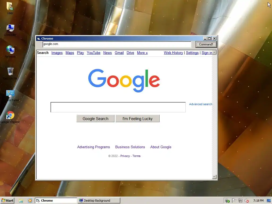The height and width of the screenshot is (204, 272).
Task: Click the Sign in link
Action: click(x=207, y=53)
